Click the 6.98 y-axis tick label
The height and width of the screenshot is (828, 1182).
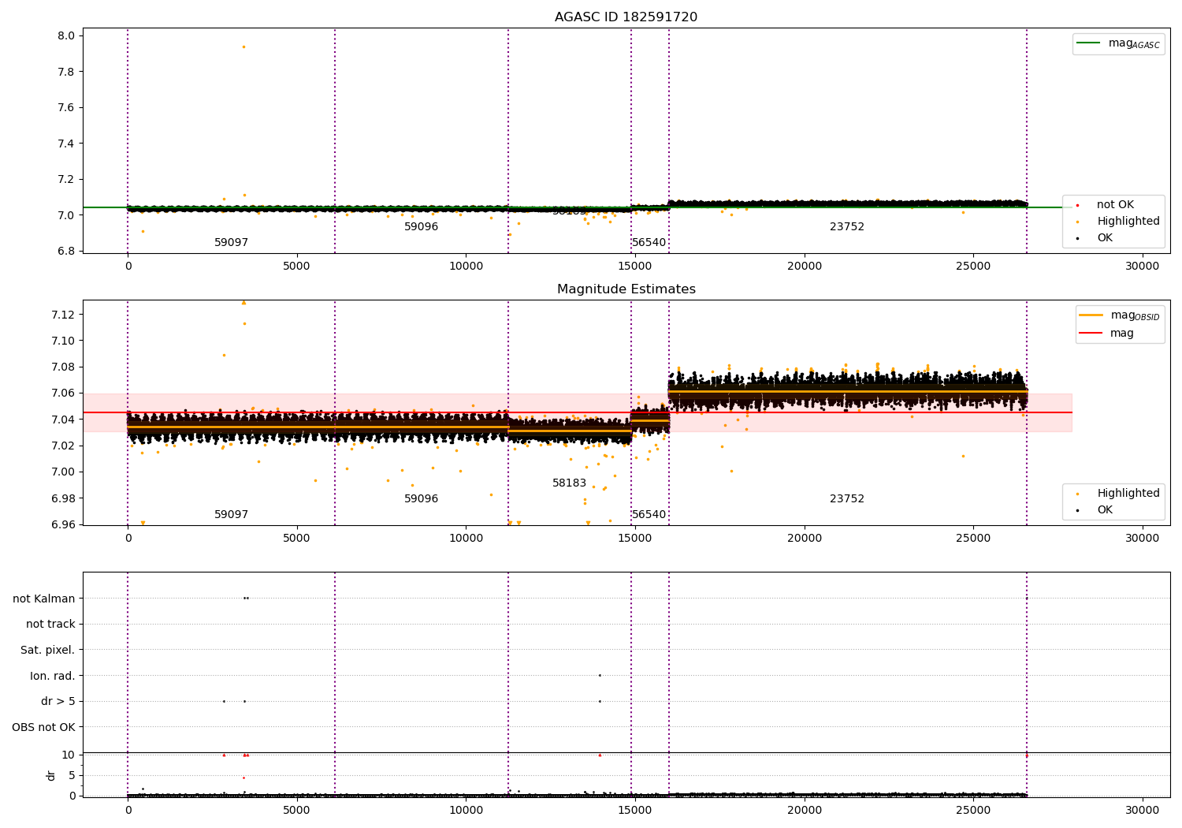[63, 498]
